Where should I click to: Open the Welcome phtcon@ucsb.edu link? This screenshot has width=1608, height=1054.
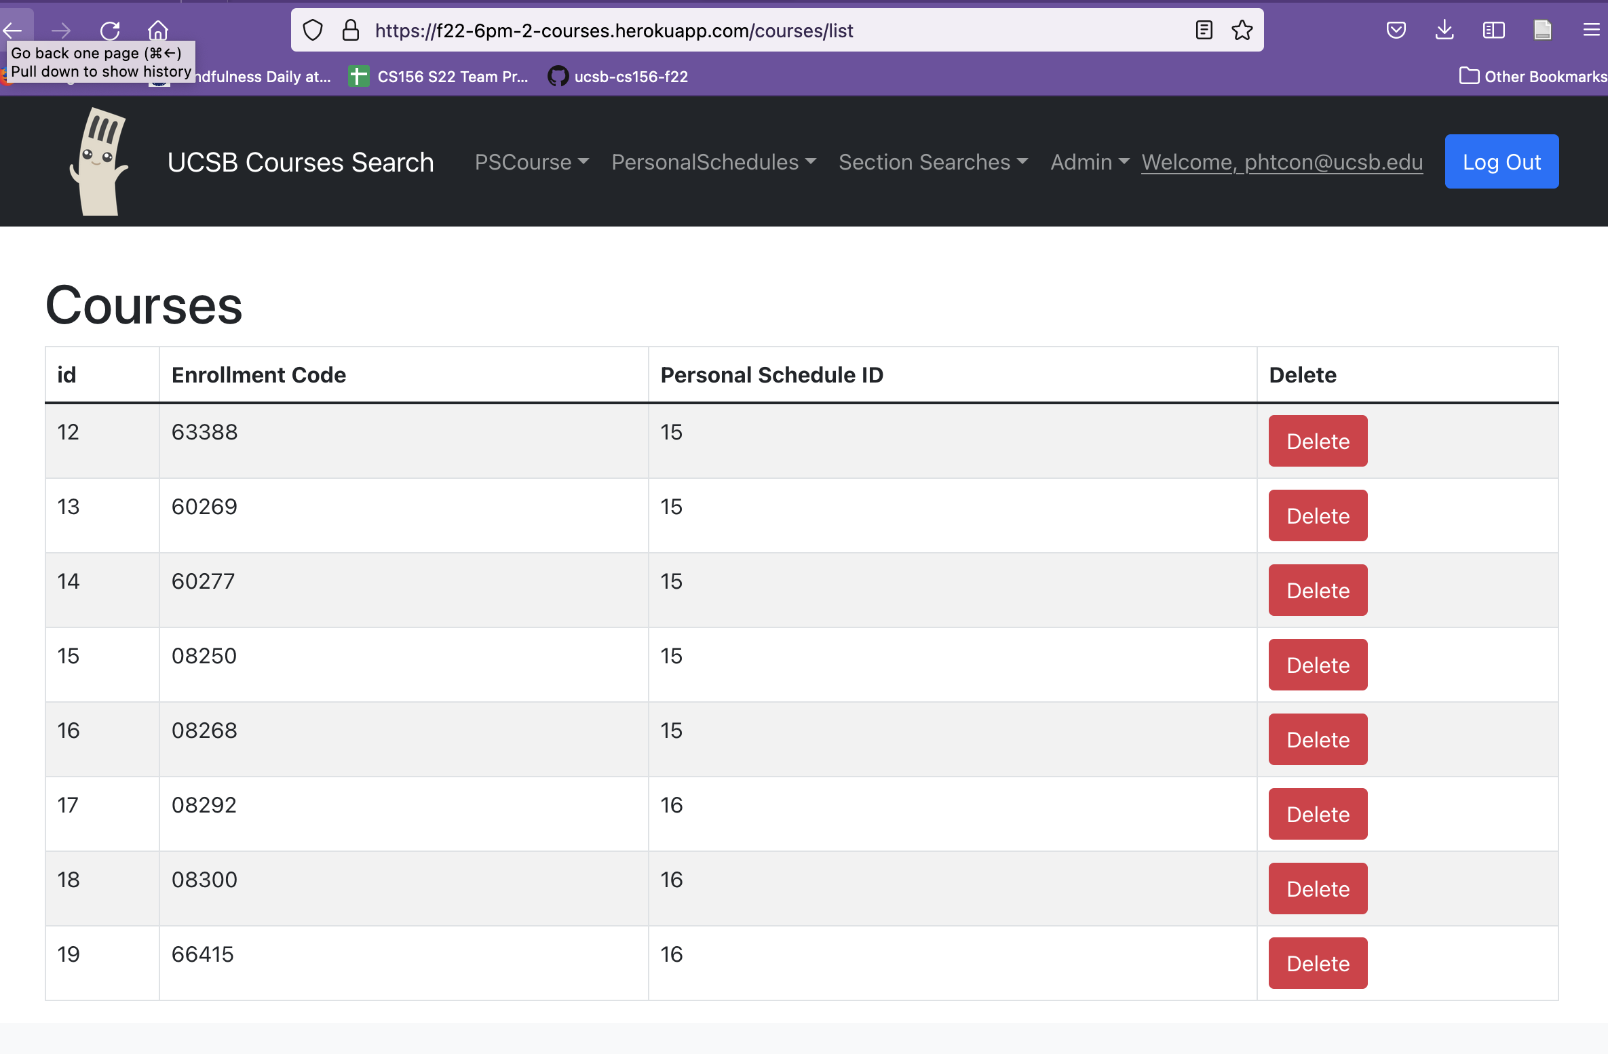pos(1282,162)
